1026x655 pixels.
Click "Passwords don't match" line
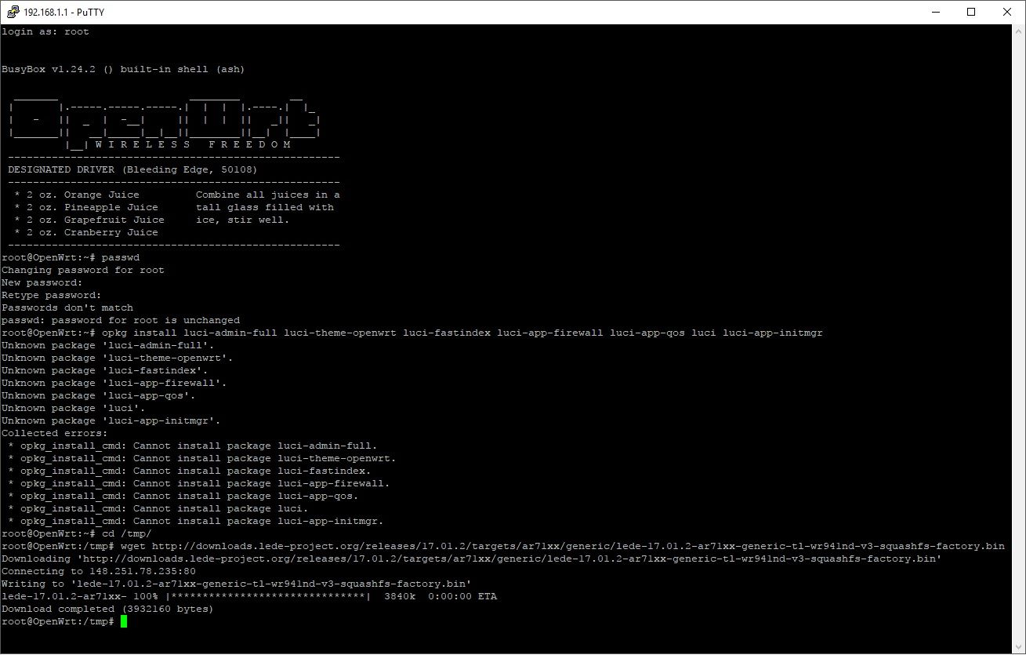67,308
